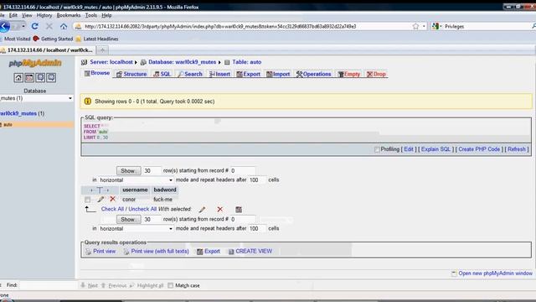Click the Drop table tab

pyautogui.click(x=376, y=74)
